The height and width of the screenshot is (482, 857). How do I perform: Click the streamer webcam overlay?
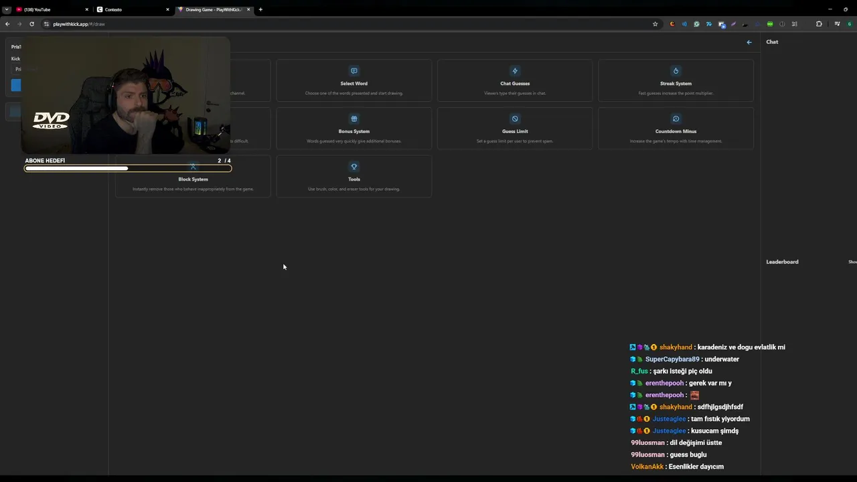(x=127, y=95)
